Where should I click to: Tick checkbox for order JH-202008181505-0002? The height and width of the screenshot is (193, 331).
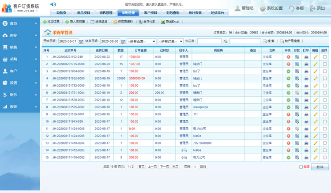click(x=325, y=107)
